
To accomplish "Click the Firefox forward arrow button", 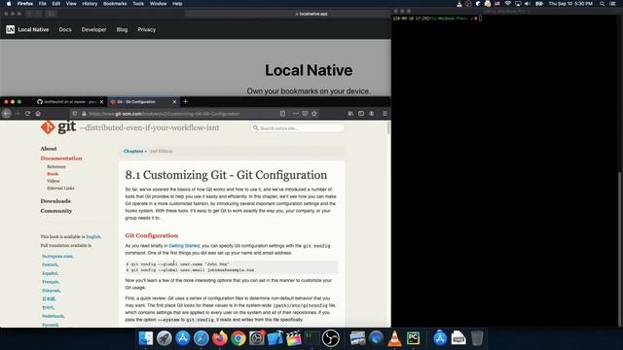I will [x=18, y=114].
